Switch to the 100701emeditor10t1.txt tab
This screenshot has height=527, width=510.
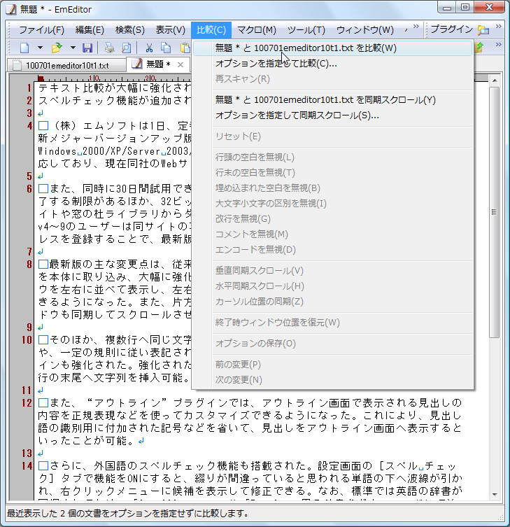pyautogui.click(x=66, y=65)
